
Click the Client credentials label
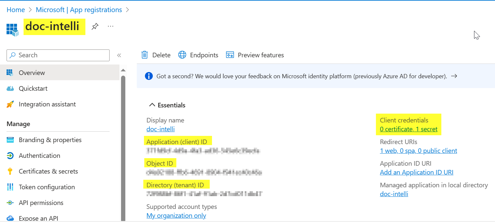tap(404, 120)
